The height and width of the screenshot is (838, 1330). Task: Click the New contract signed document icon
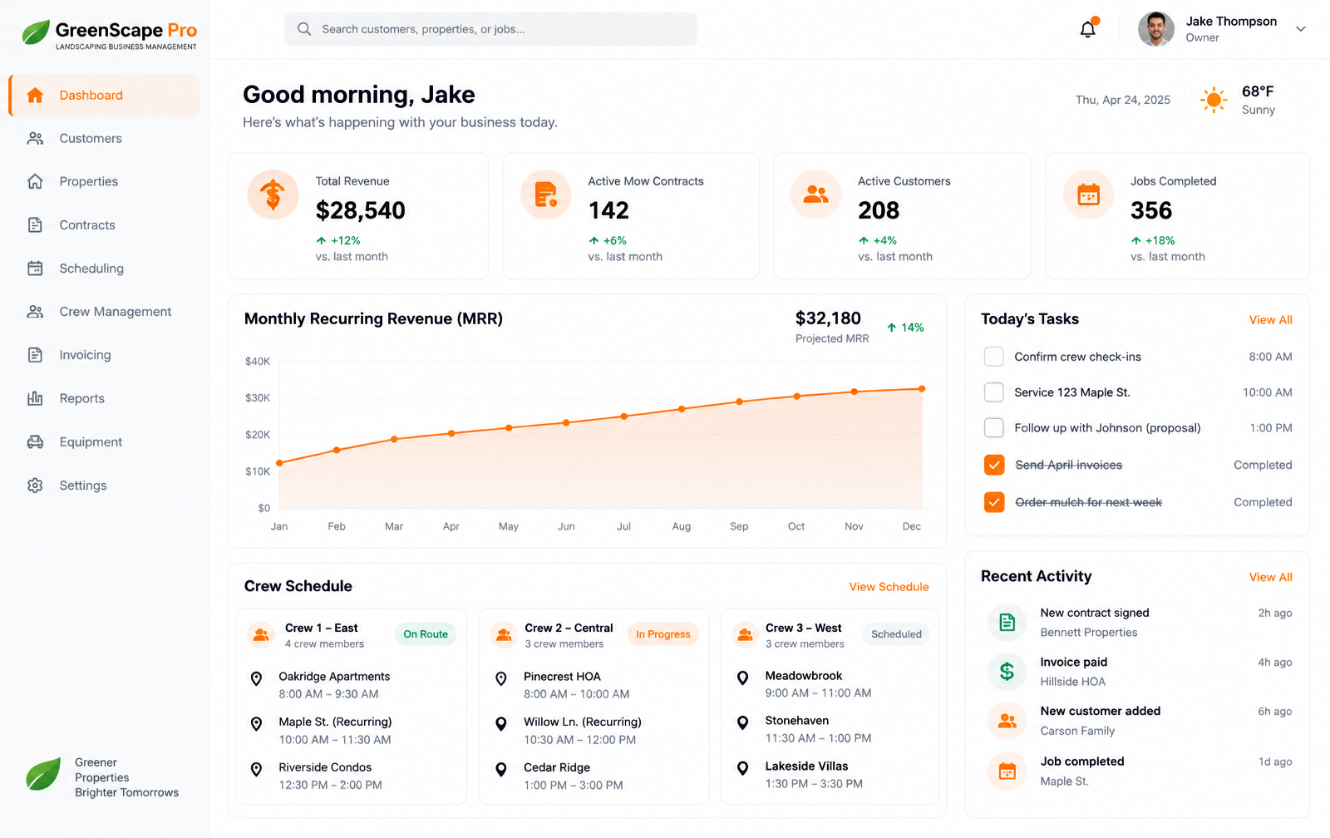(x=1007, y=622)
